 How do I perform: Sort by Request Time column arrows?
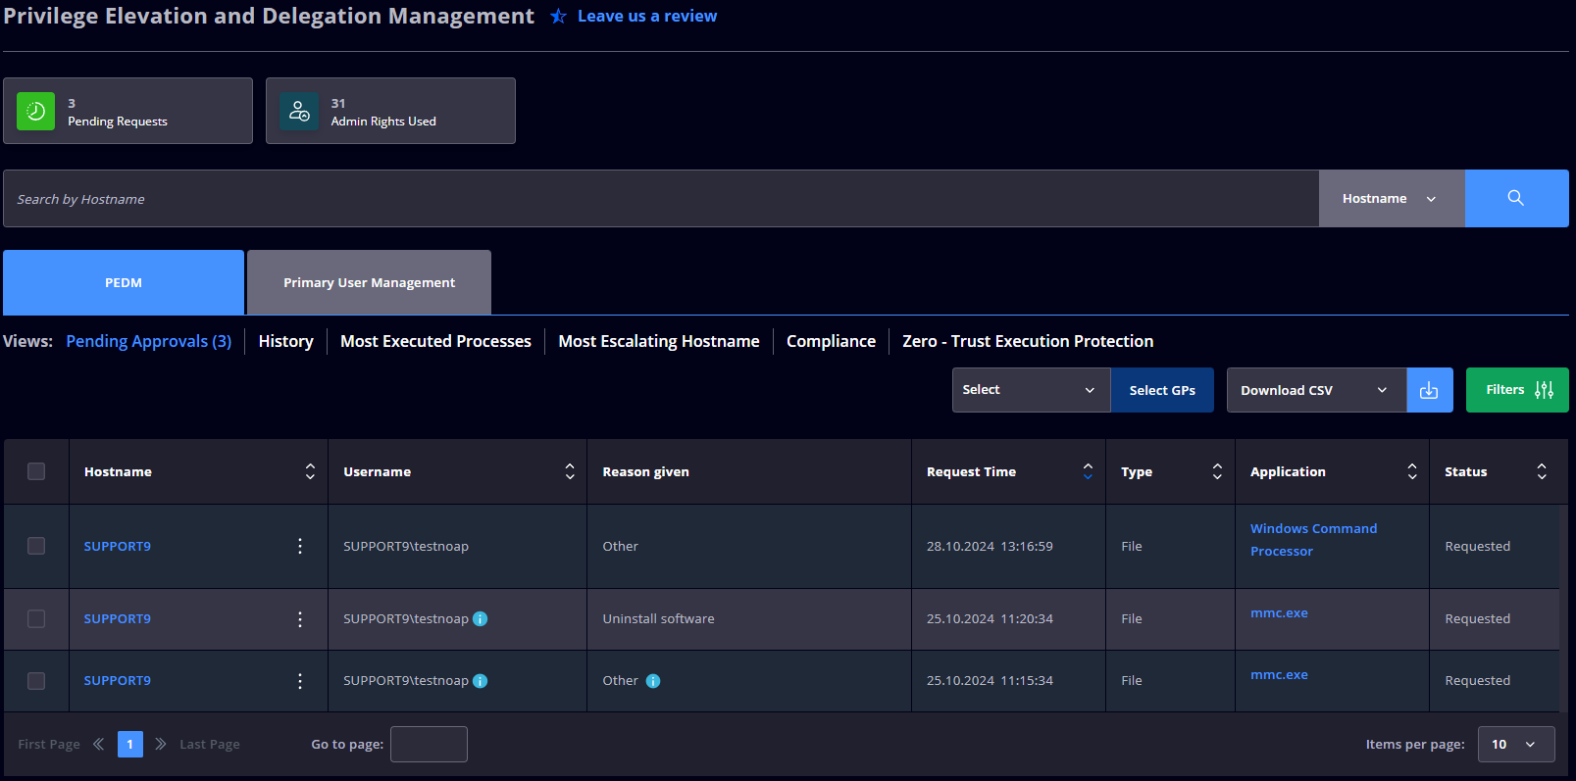pos(1088,471)
